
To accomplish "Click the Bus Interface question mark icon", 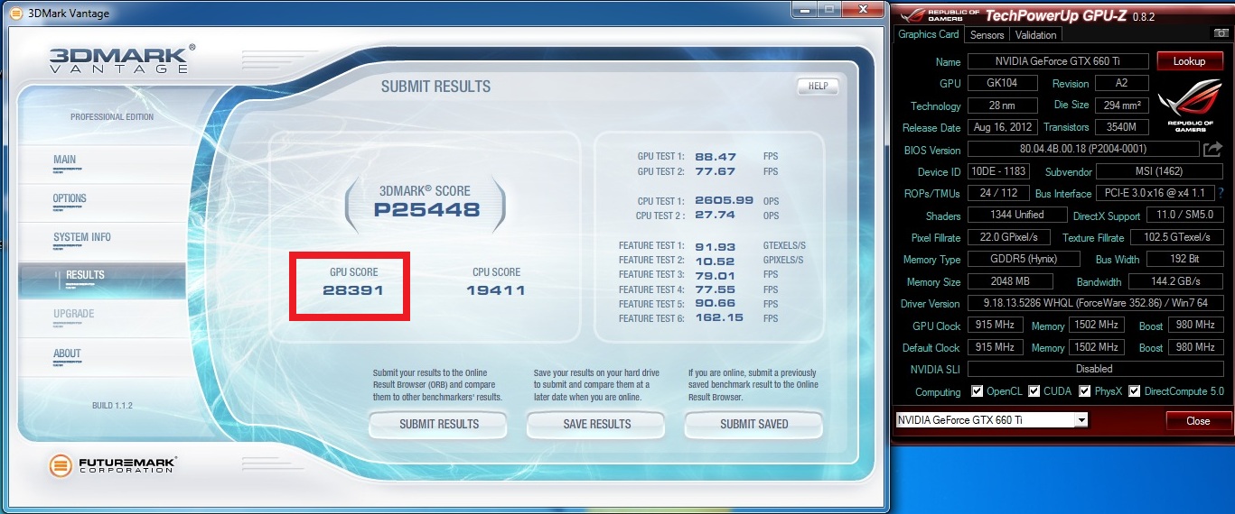I will tap(1221, 193).
